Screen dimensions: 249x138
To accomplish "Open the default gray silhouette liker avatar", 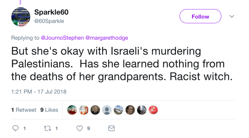I will pyautogui.click(x=107, y=110).
